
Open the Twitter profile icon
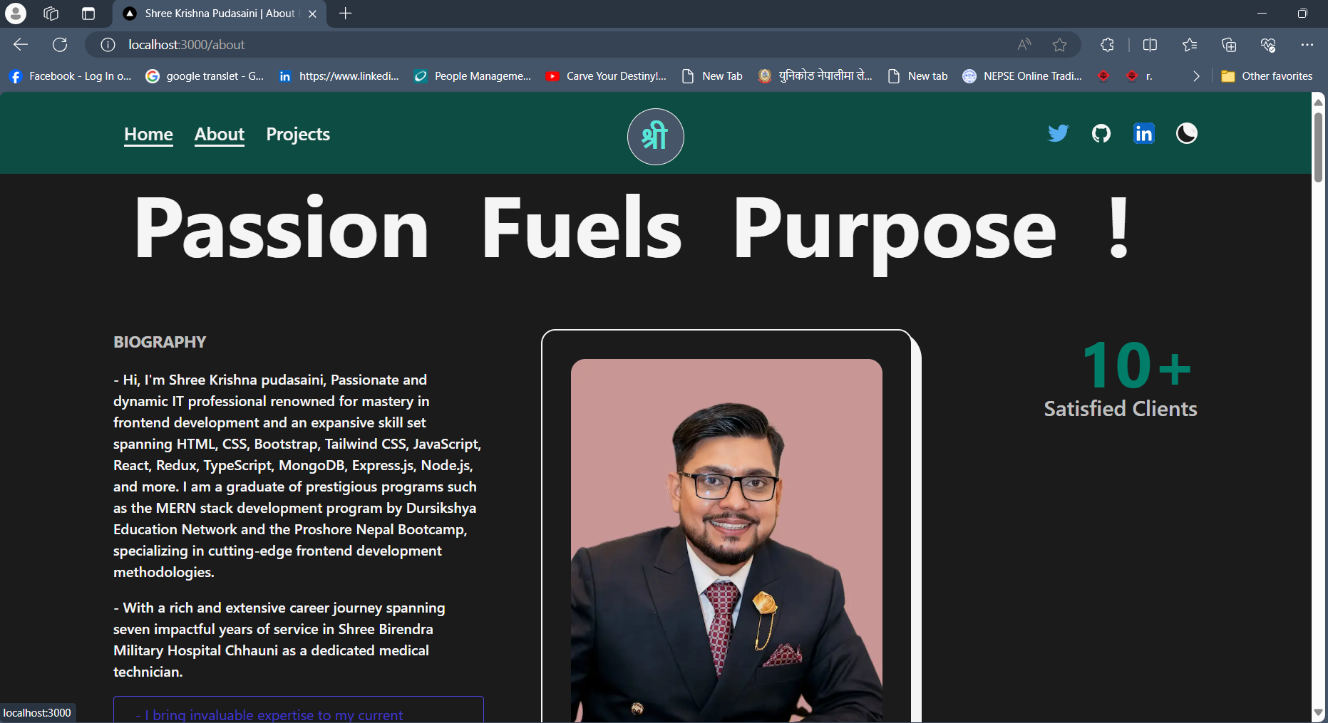click(x=1058, y=133)
